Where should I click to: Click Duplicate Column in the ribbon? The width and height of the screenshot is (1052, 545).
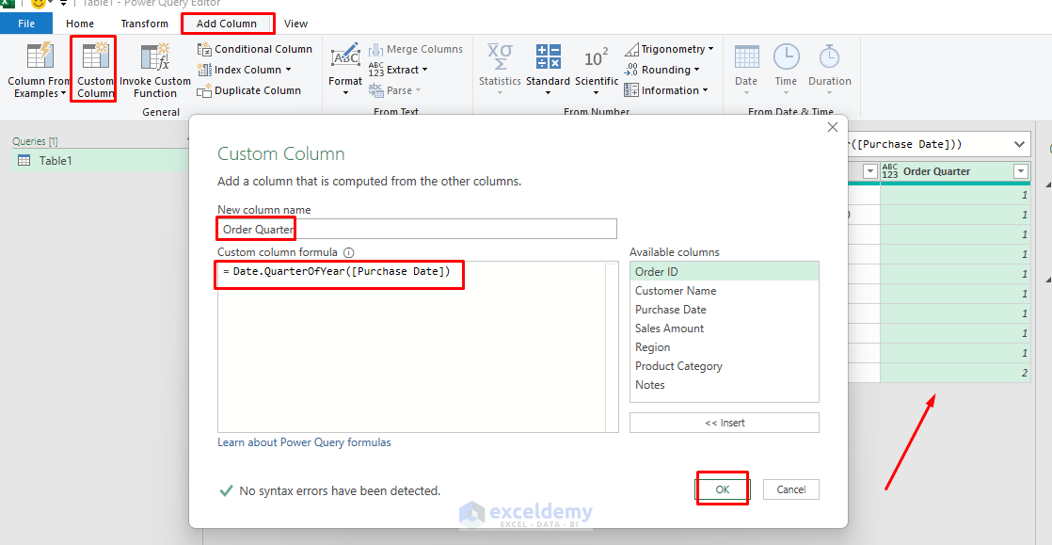click(x=249, y=90)
